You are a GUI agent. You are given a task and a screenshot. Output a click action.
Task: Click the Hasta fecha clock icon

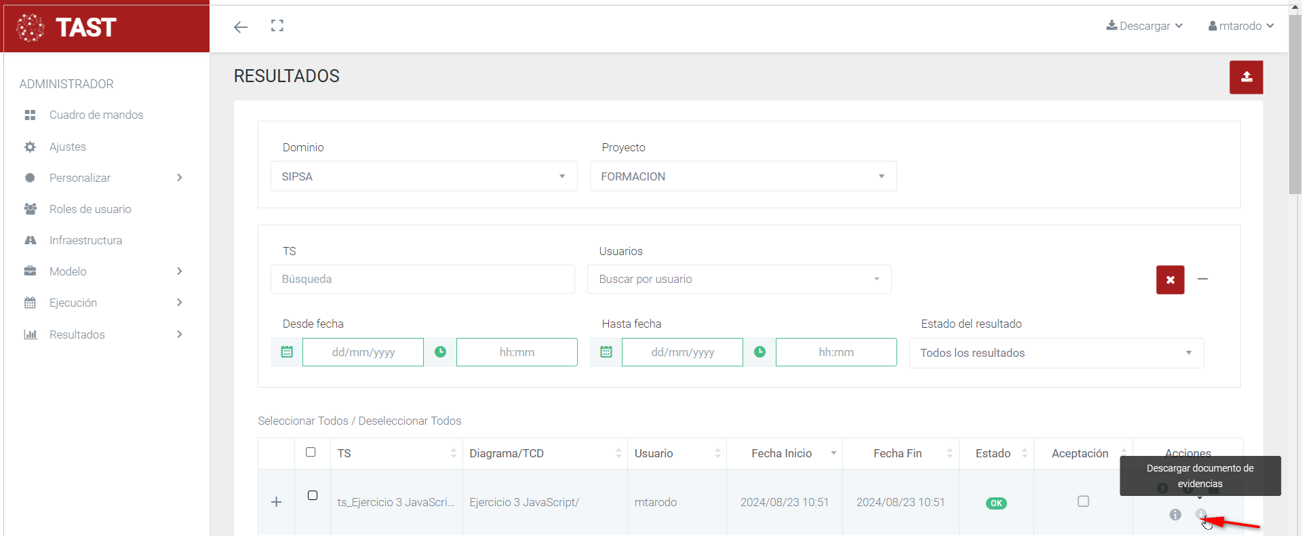759,352
